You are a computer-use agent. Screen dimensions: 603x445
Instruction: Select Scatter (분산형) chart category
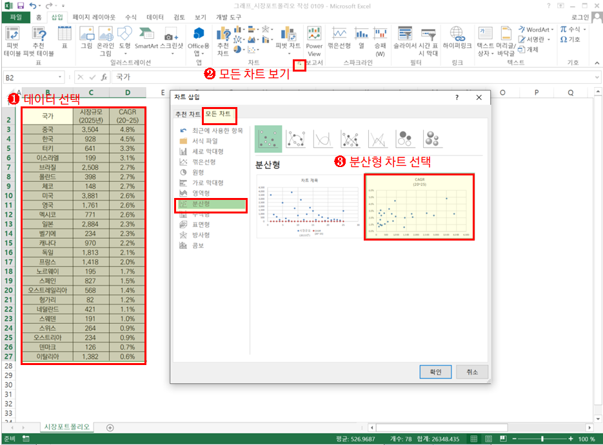tap(211, 204)
